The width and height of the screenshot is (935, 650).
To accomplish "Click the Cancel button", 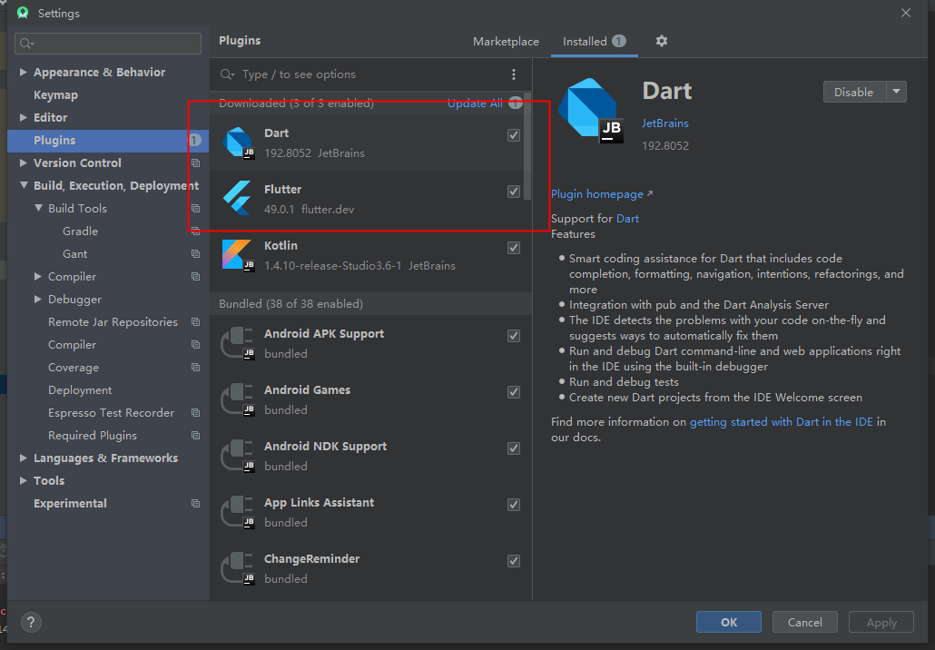I will [805, 622].
